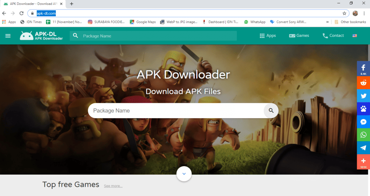
Task: Open the Chrome profile avatar
Action: click(x=355, y=13)
